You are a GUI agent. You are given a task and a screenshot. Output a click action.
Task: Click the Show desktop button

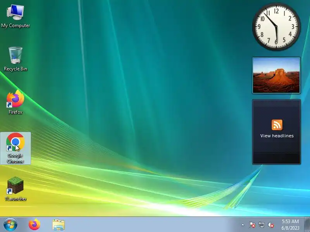click(307, 225)
